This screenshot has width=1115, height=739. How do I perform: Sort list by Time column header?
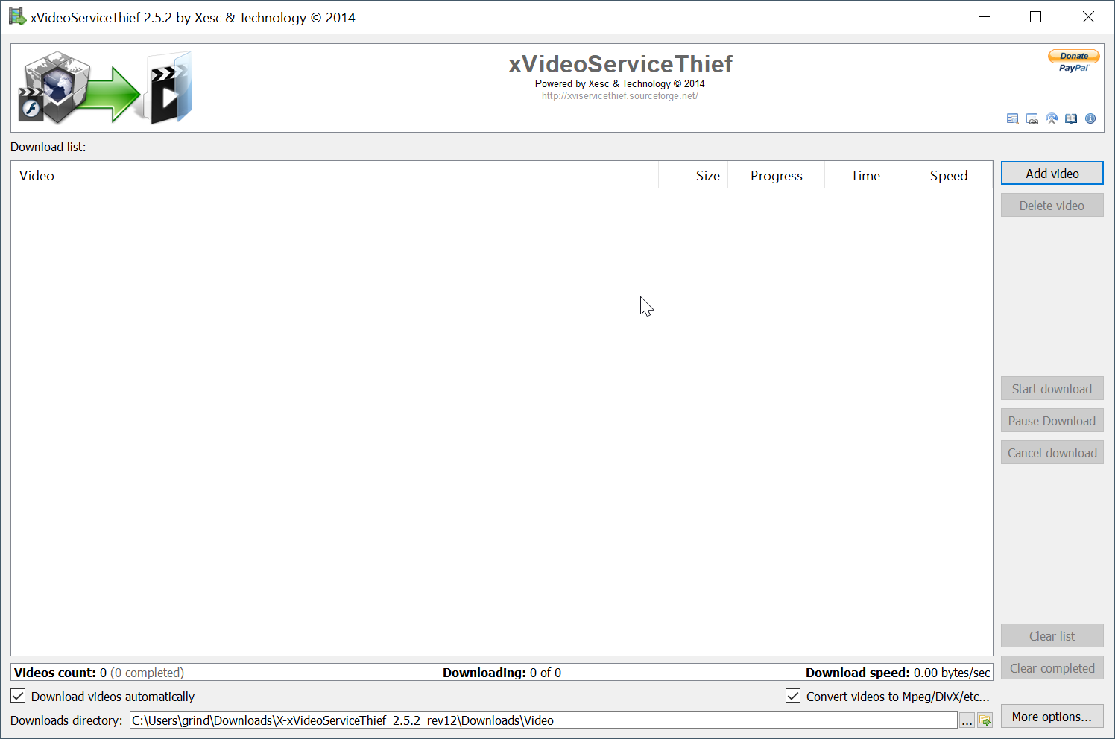[x=865, y=176]
